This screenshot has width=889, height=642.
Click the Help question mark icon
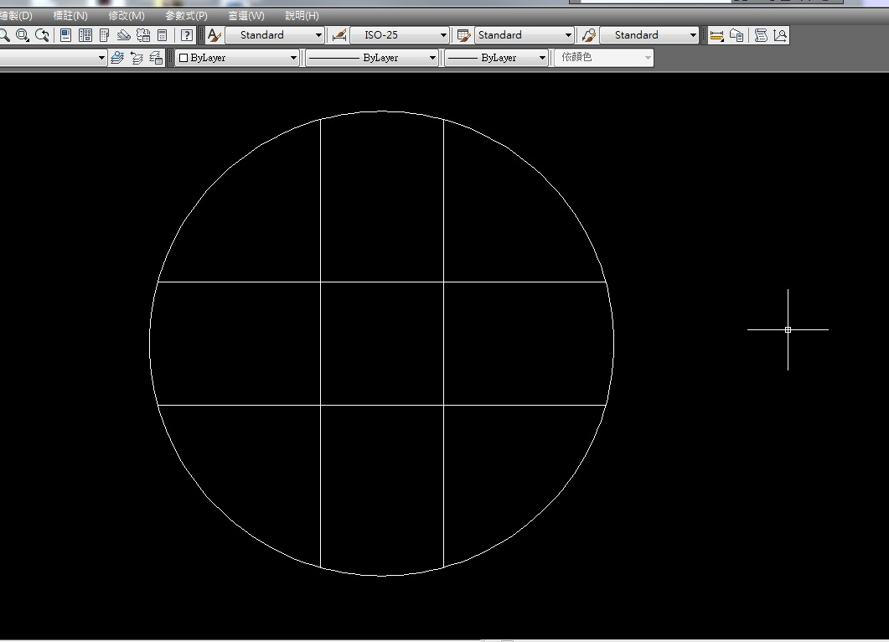(187, 35)
